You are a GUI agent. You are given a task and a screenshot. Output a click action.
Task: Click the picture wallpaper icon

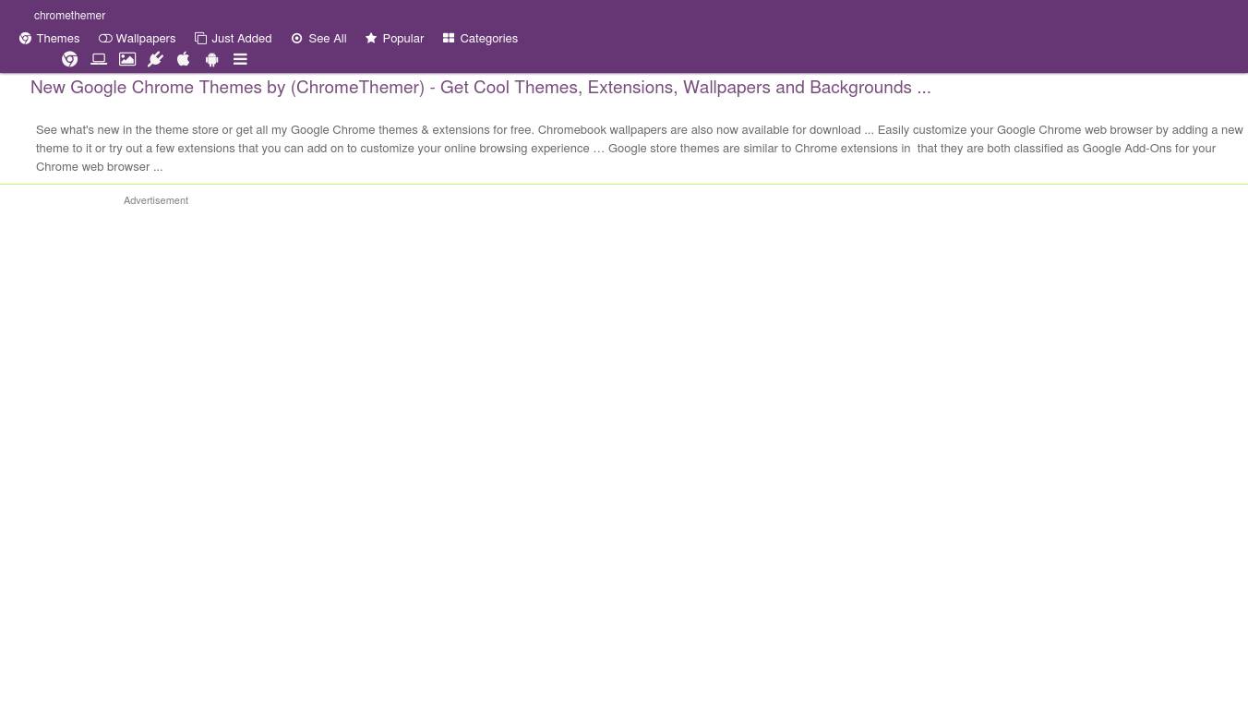coord(127,60)
